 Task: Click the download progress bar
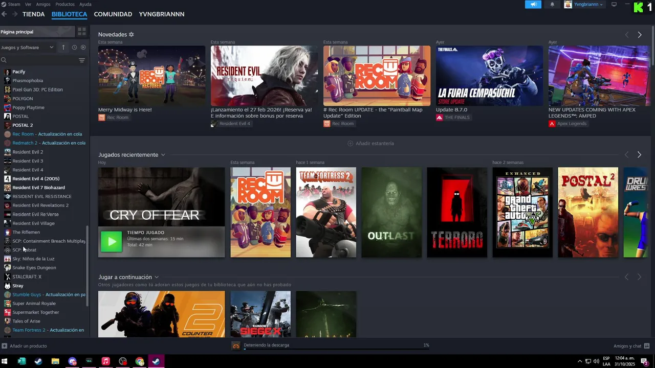tap(336, 350)
